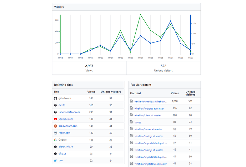The height and width of the screenshot is (167, 246).
Task: Open the wireflow/server at master link
Action: (x=148, y=129)
